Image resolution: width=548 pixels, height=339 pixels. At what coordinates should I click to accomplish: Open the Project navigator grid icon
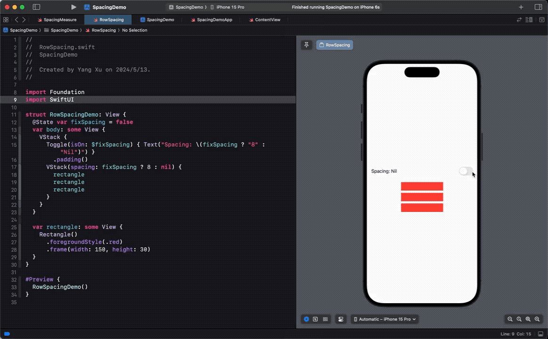tap(6, 20)
